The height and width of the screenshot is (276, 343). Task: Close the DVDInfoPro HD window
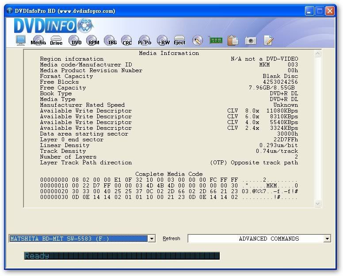(x=330, y=11)
